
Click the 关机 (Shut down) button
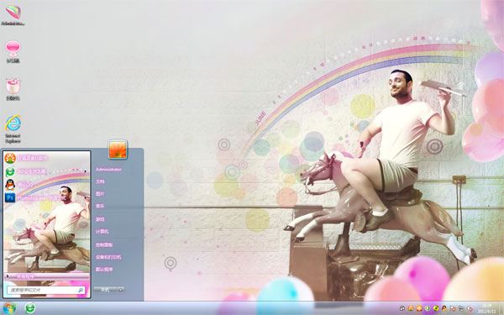pos(106,290)
